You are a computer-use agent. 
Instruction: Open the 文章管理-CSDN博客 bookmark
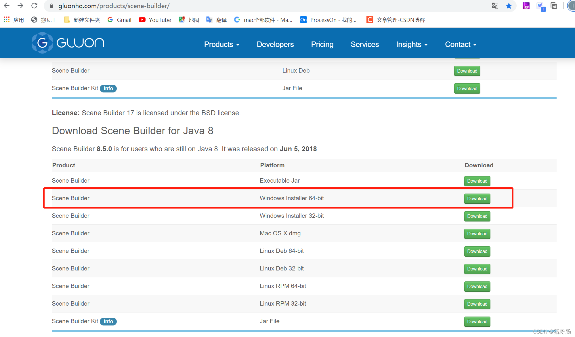coord(396,20)
